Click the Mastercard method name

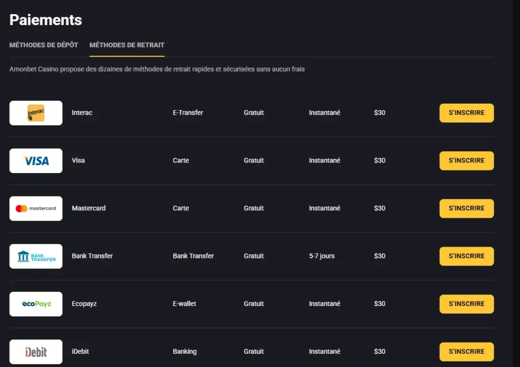88,208
